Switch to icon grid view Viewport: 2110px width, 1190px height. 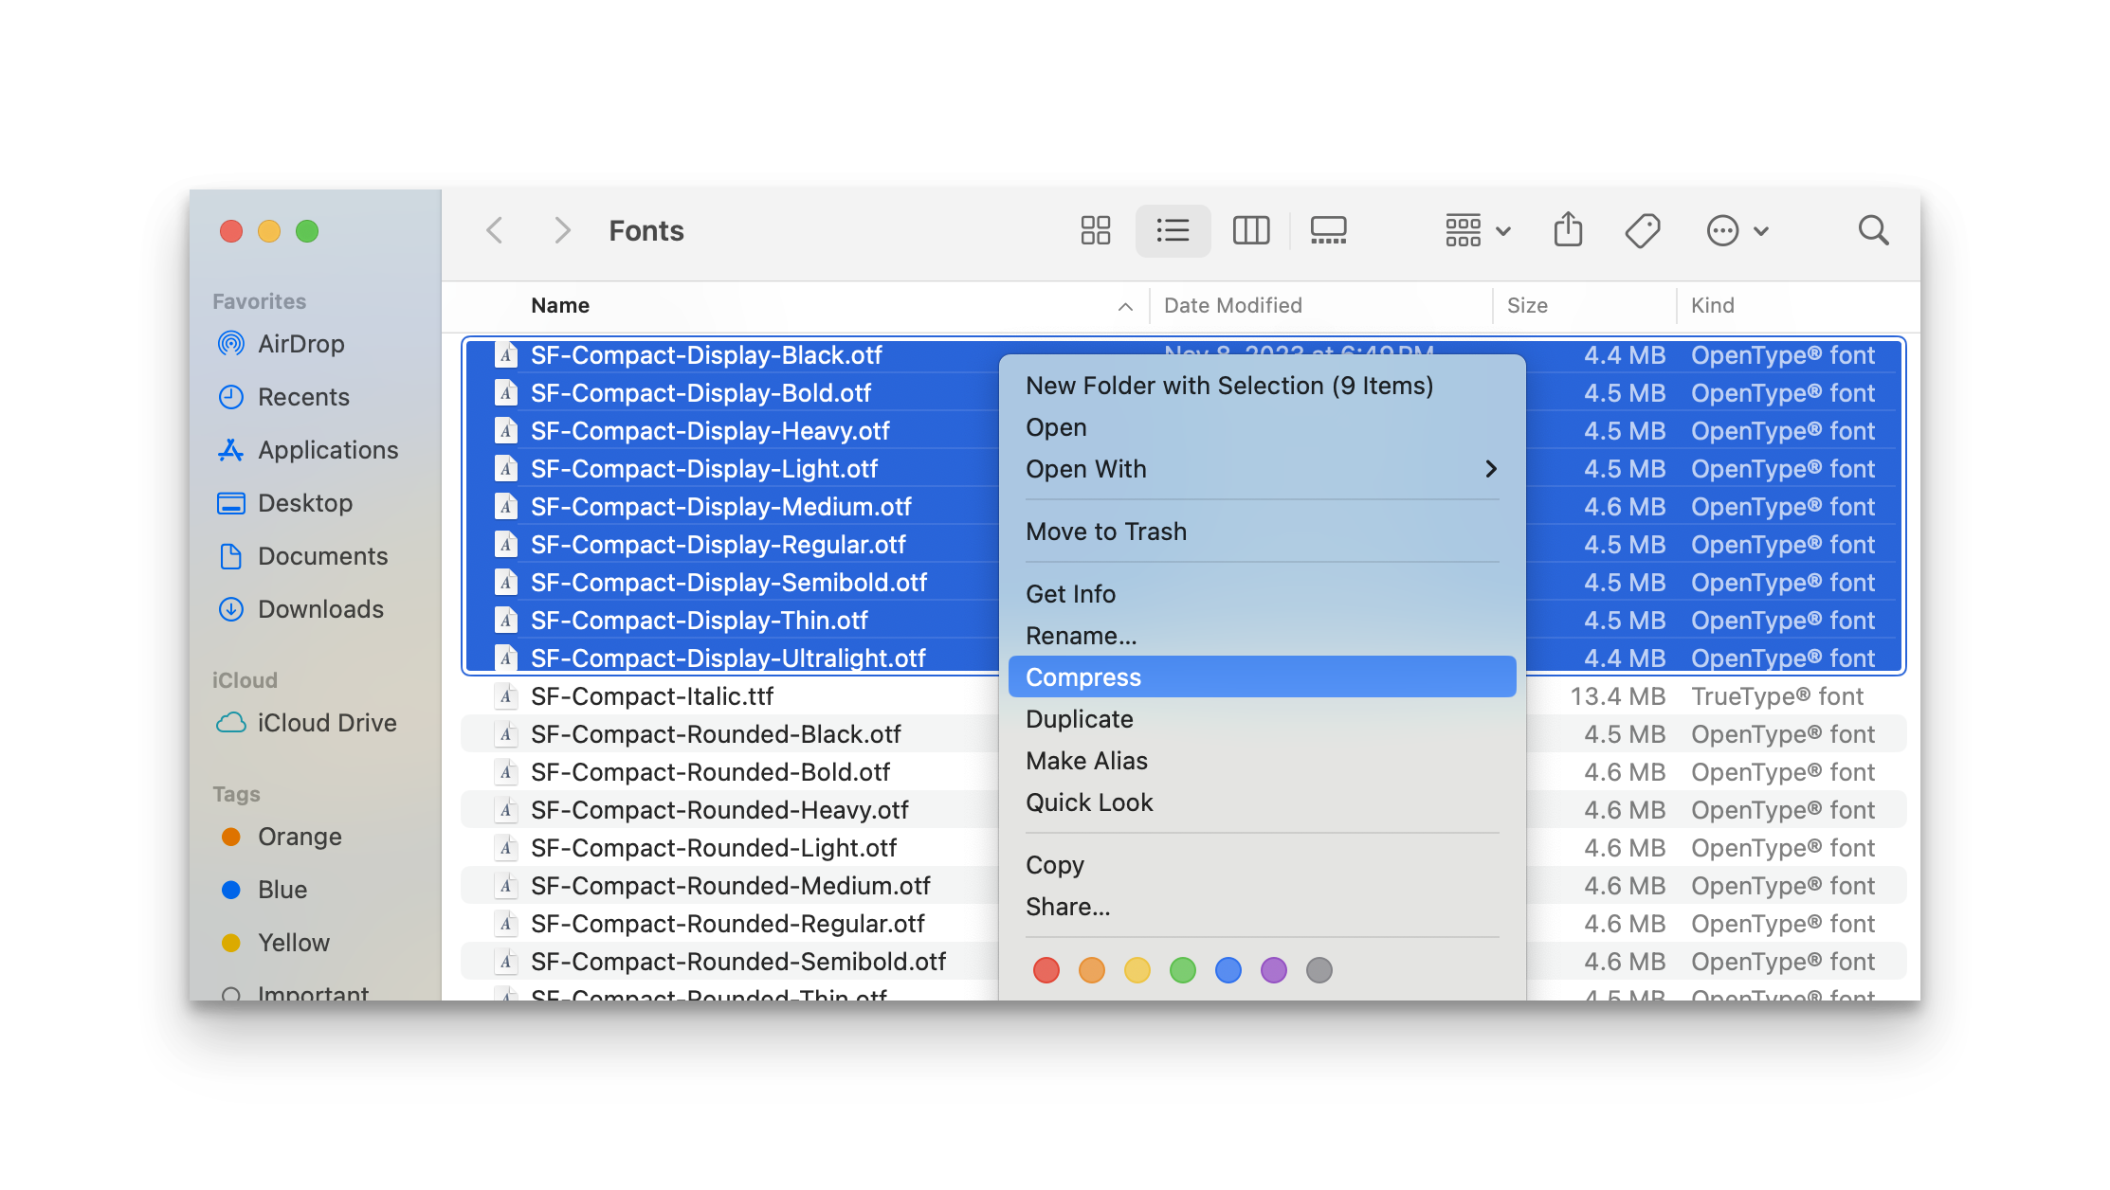1095,230
